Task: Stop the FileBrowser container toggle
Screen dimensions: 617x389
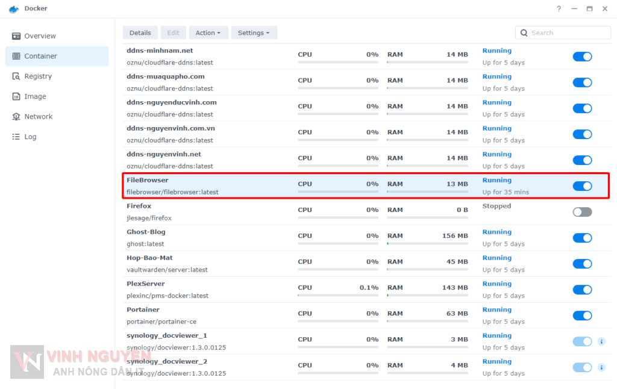Action: [x=582, y=186]
